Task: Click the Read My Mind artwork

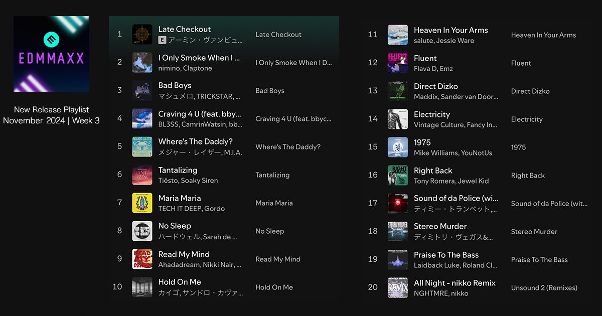Action: (142, 259)
